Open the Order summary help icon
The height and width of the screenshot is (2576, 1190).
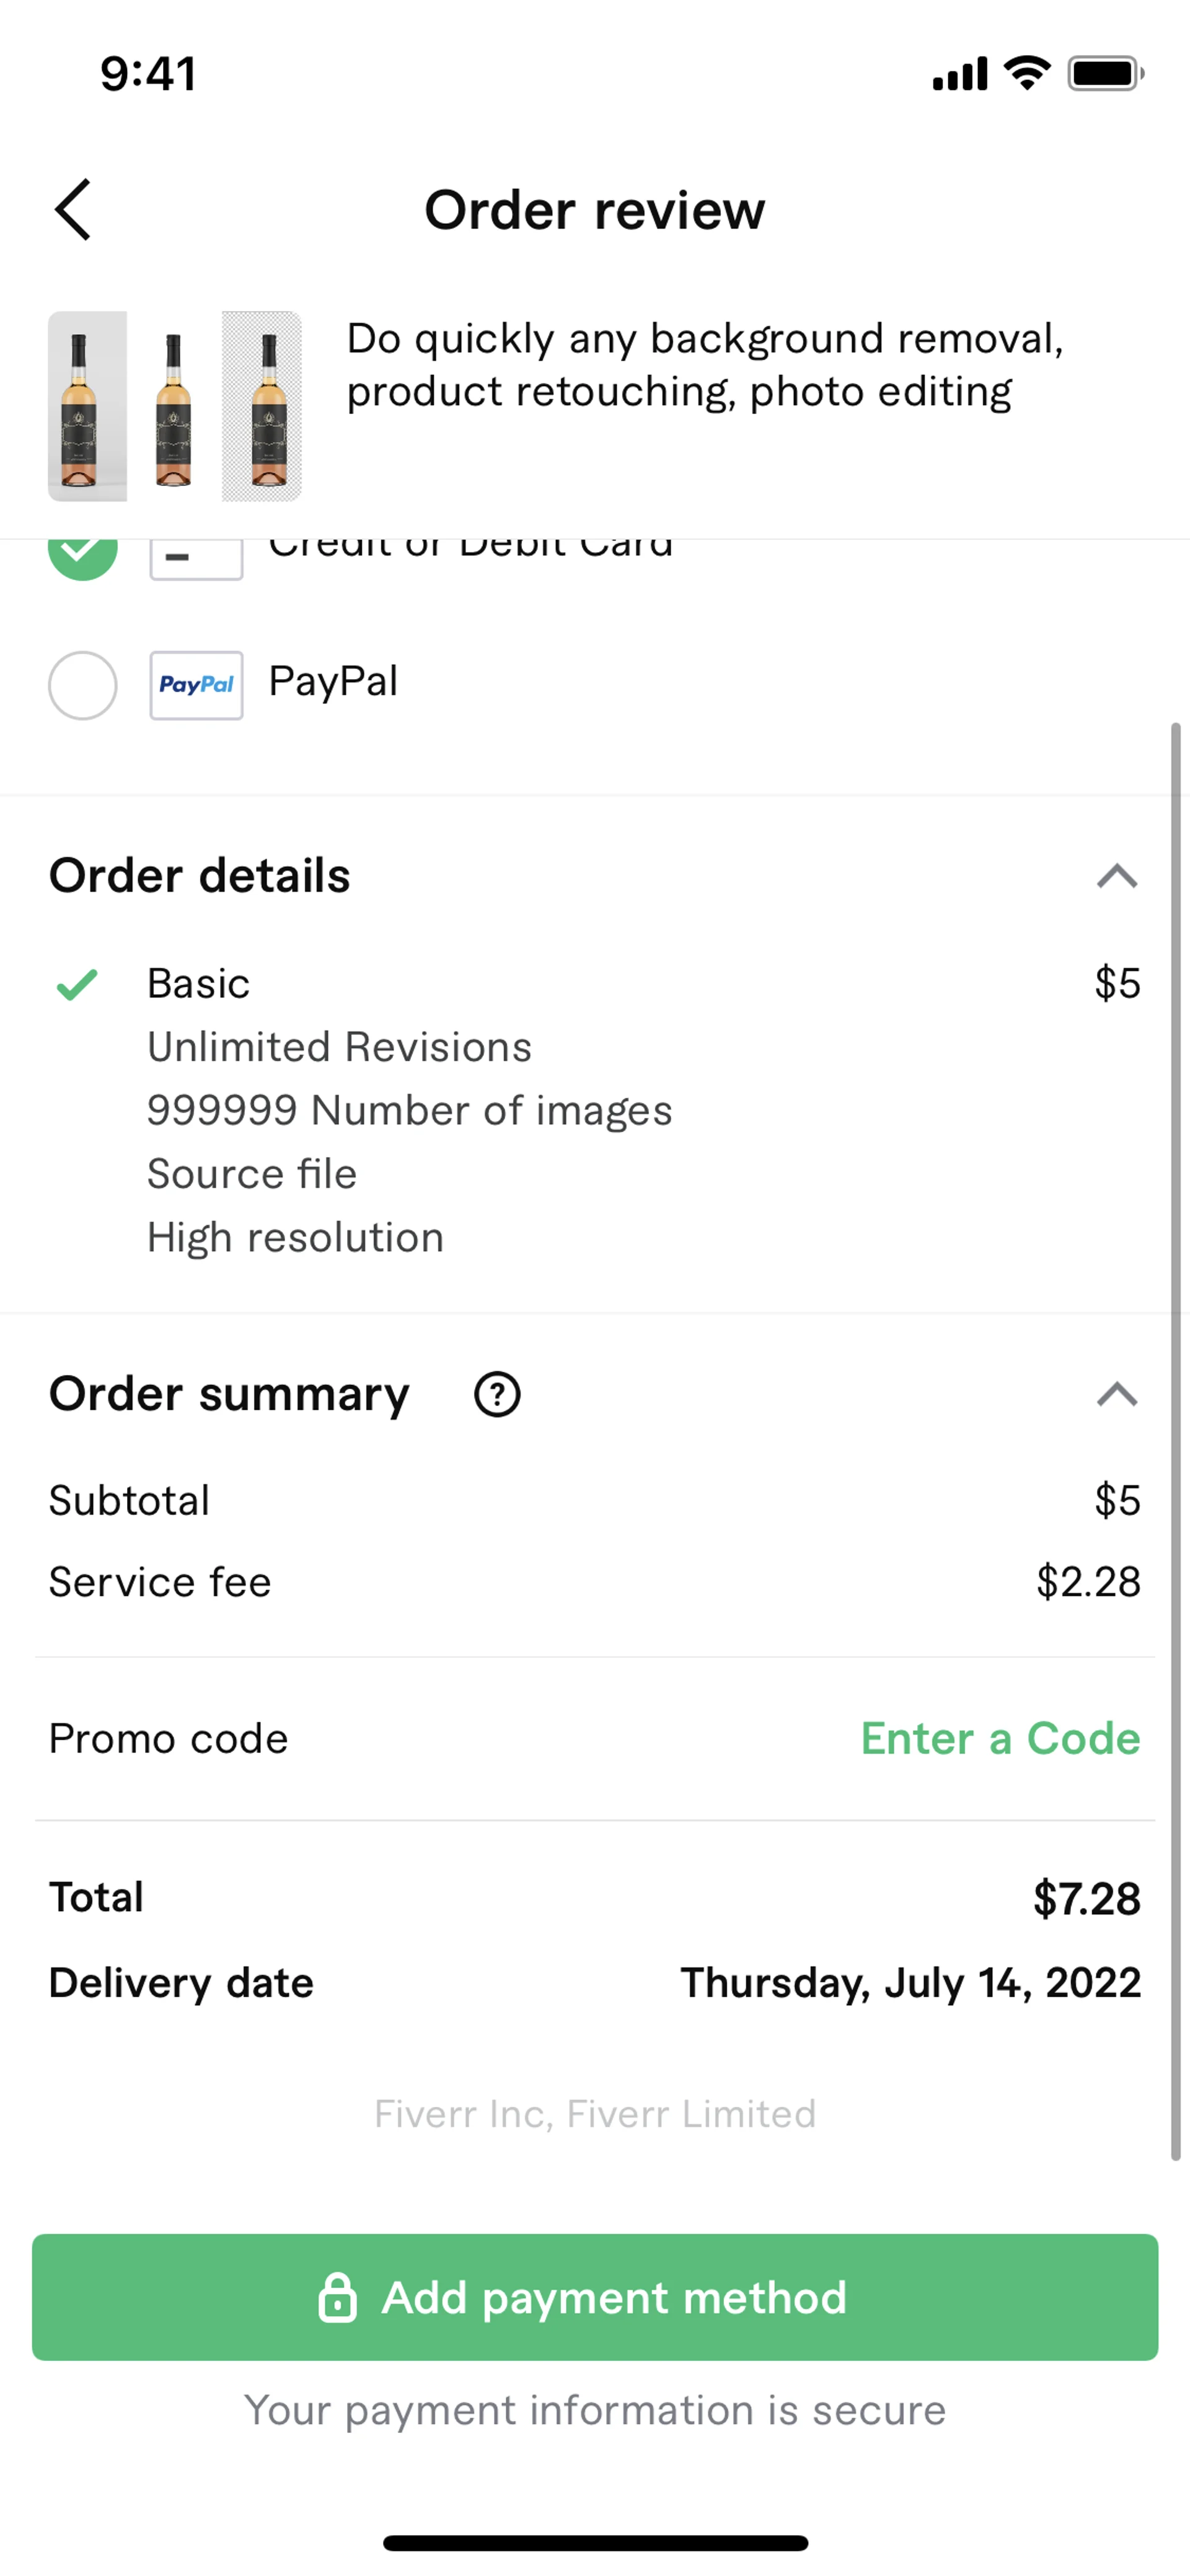(496, 1394)
